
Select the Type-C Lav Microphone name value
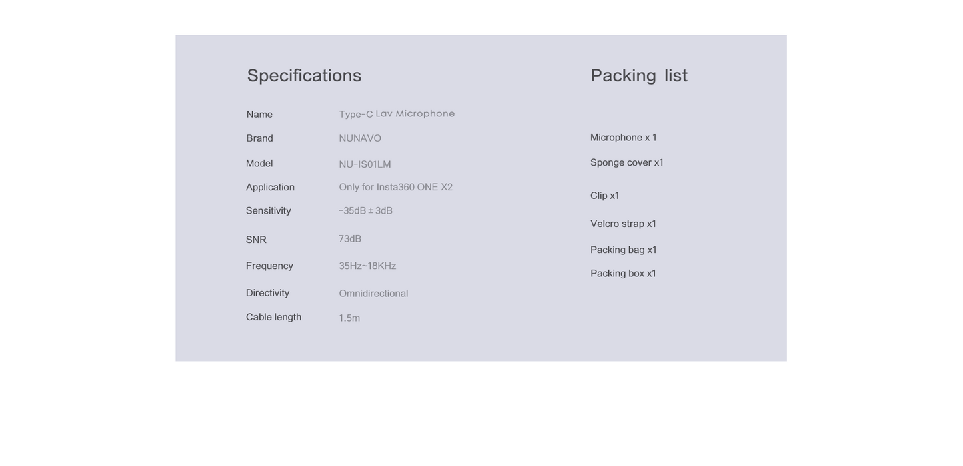click(397, 114)
